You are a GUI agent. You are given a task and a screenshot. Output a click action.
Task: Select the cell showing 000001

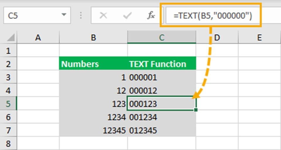tap(162, 77)
